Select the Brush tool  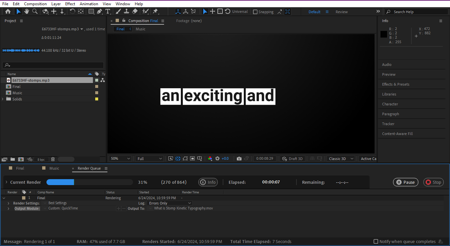[119, 12]
